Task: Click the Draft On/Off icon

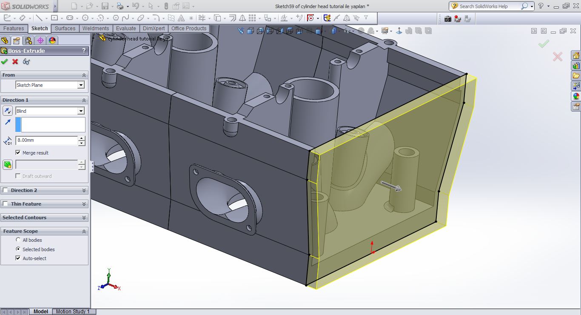Action: [8, 165]
